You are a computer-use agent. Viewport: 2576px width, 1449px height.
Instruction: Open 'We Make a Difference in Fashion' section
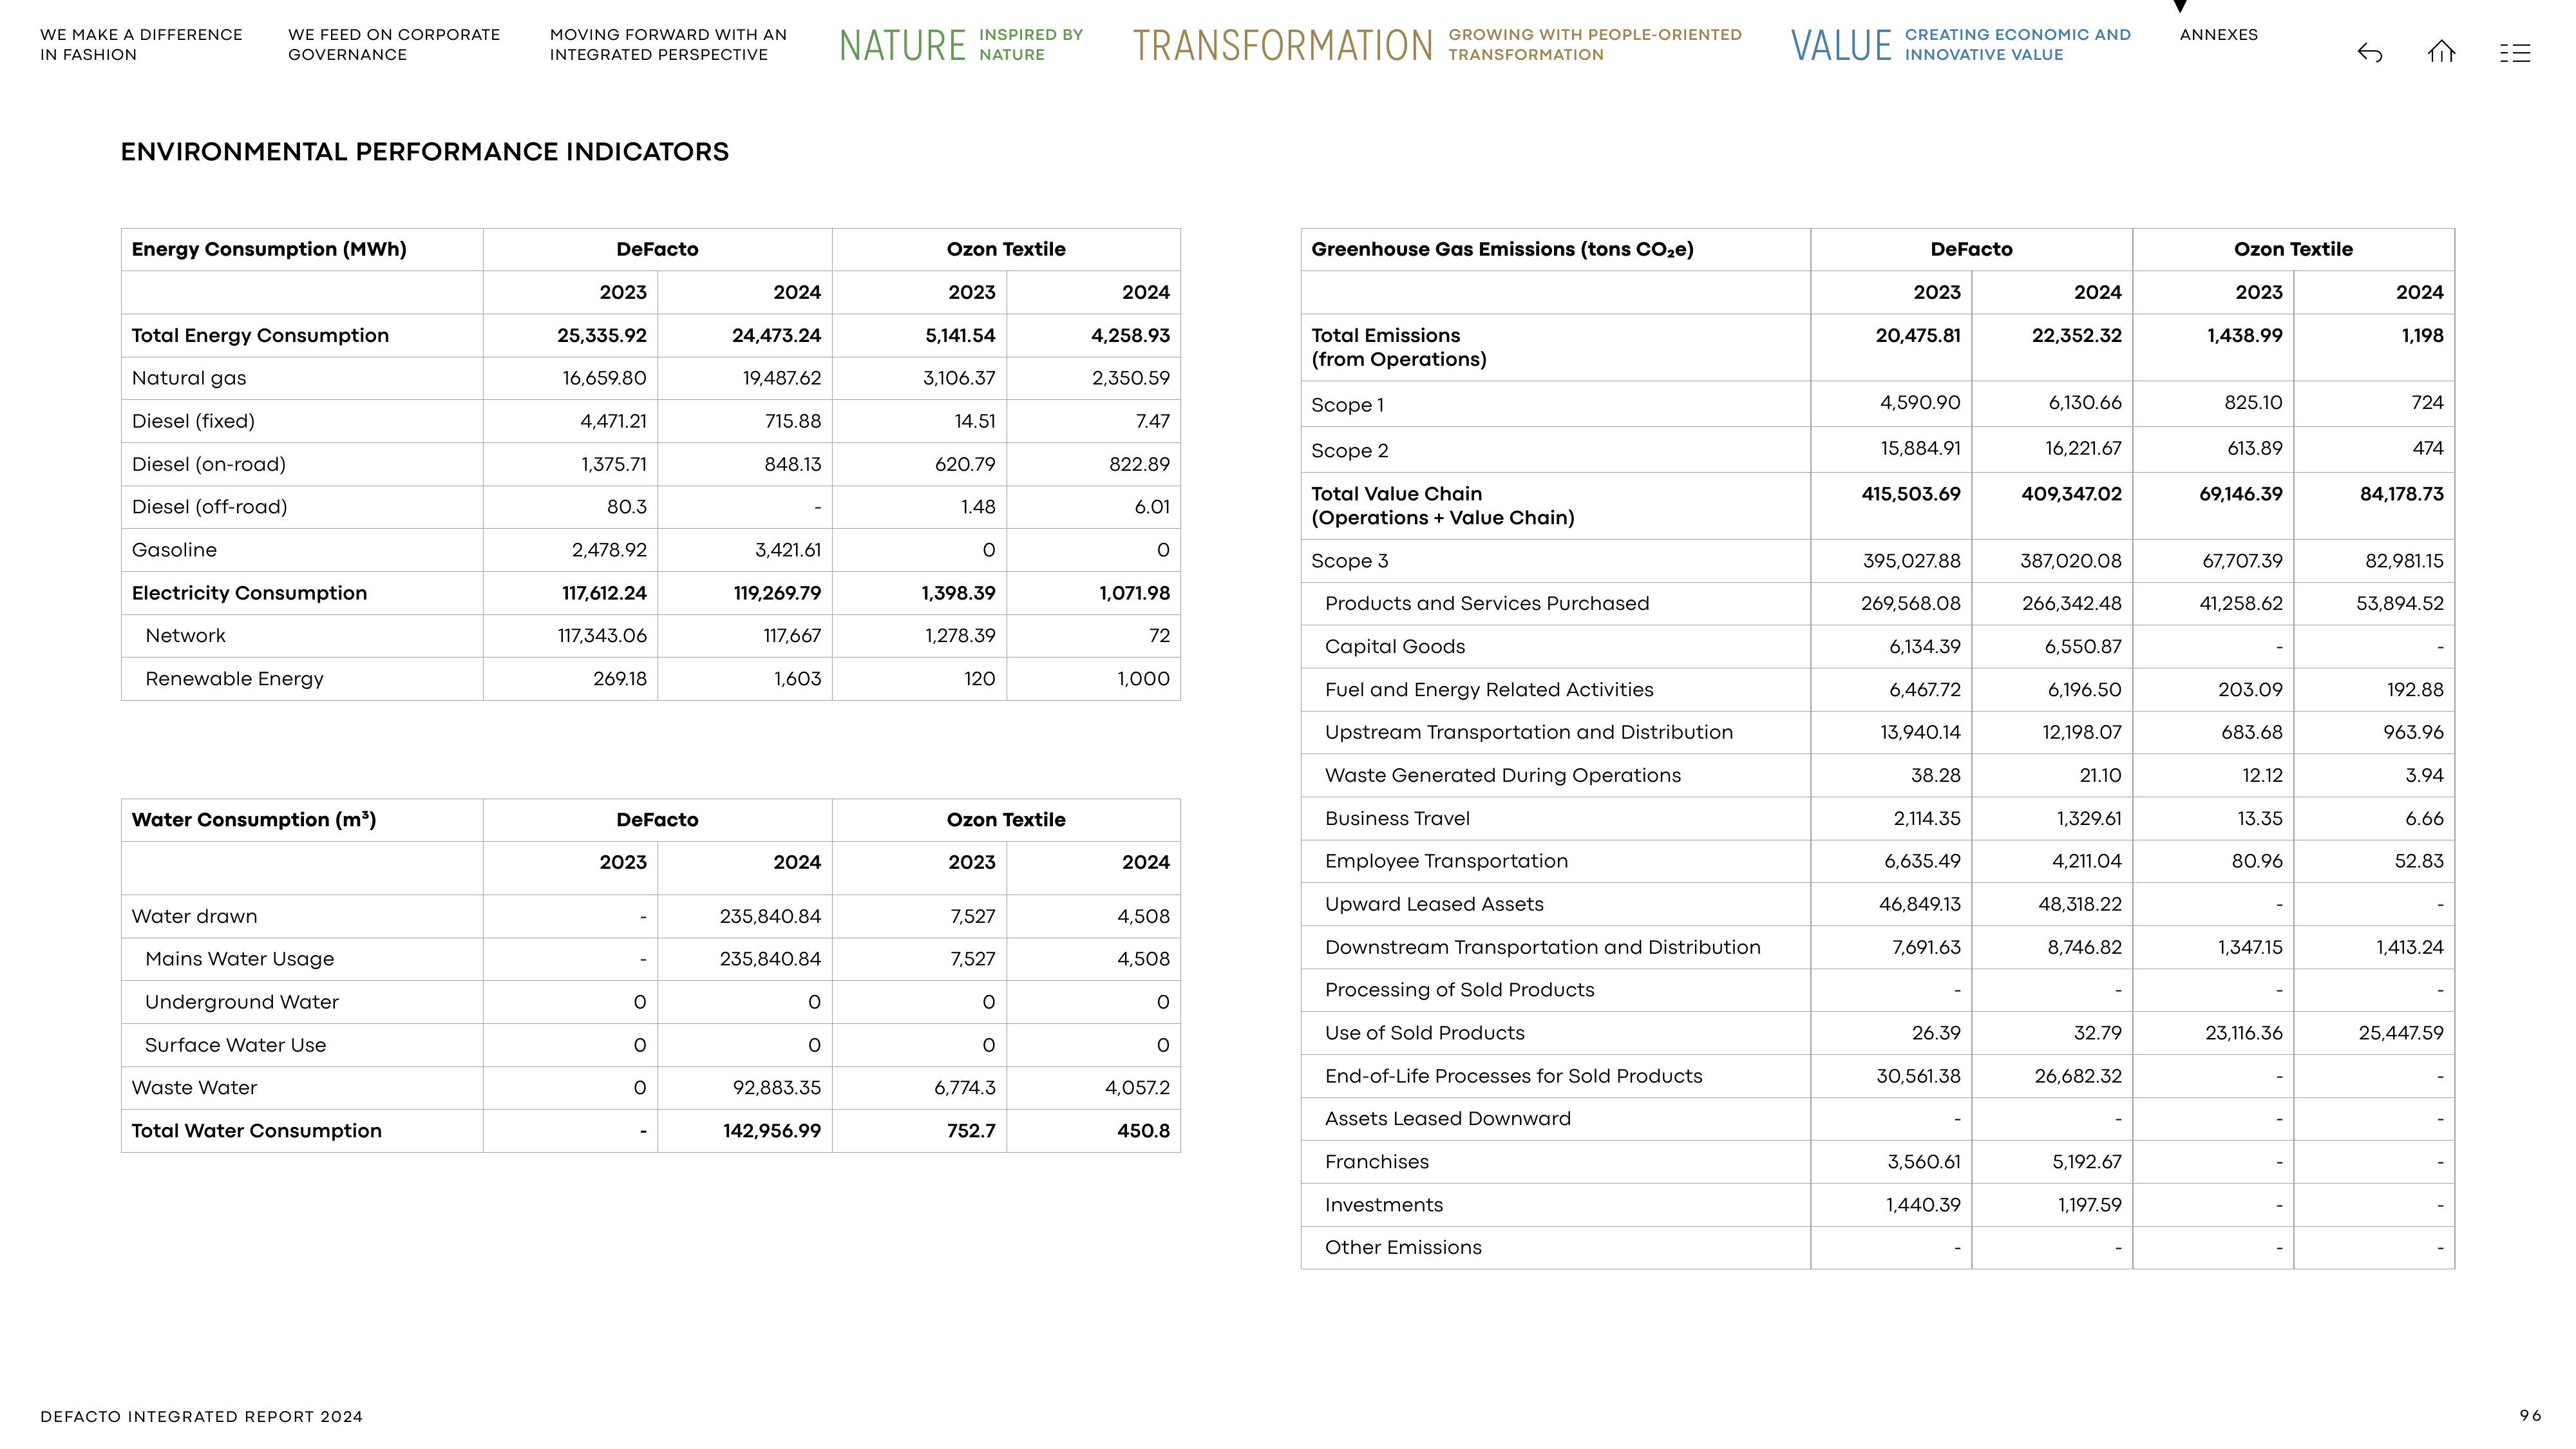141,45
